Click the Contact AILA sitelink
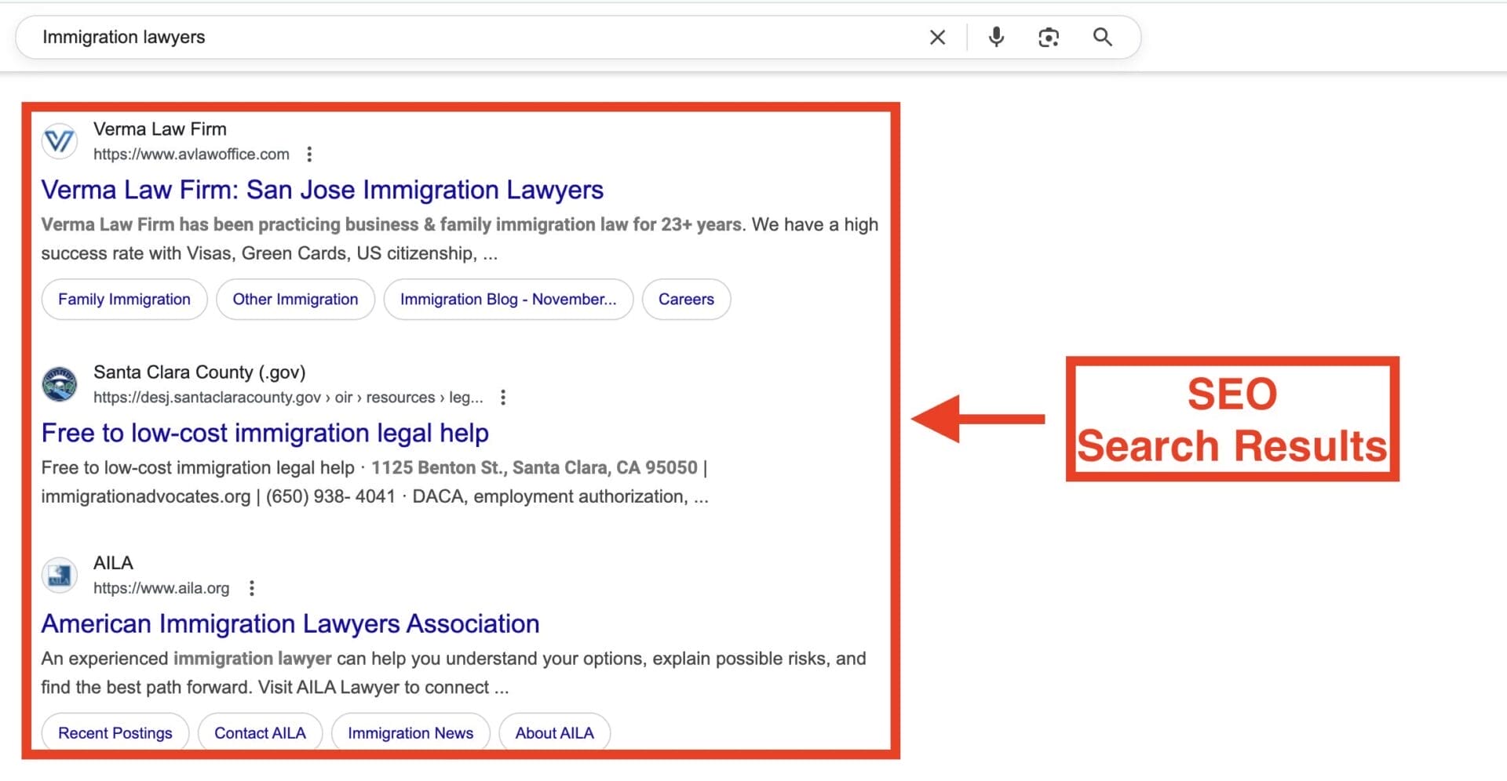This screenshot has width=1507, height=781. pos(260,732)
